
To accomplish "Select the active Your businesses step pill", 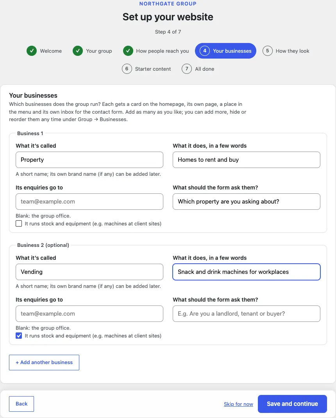I will coord(225,51).
